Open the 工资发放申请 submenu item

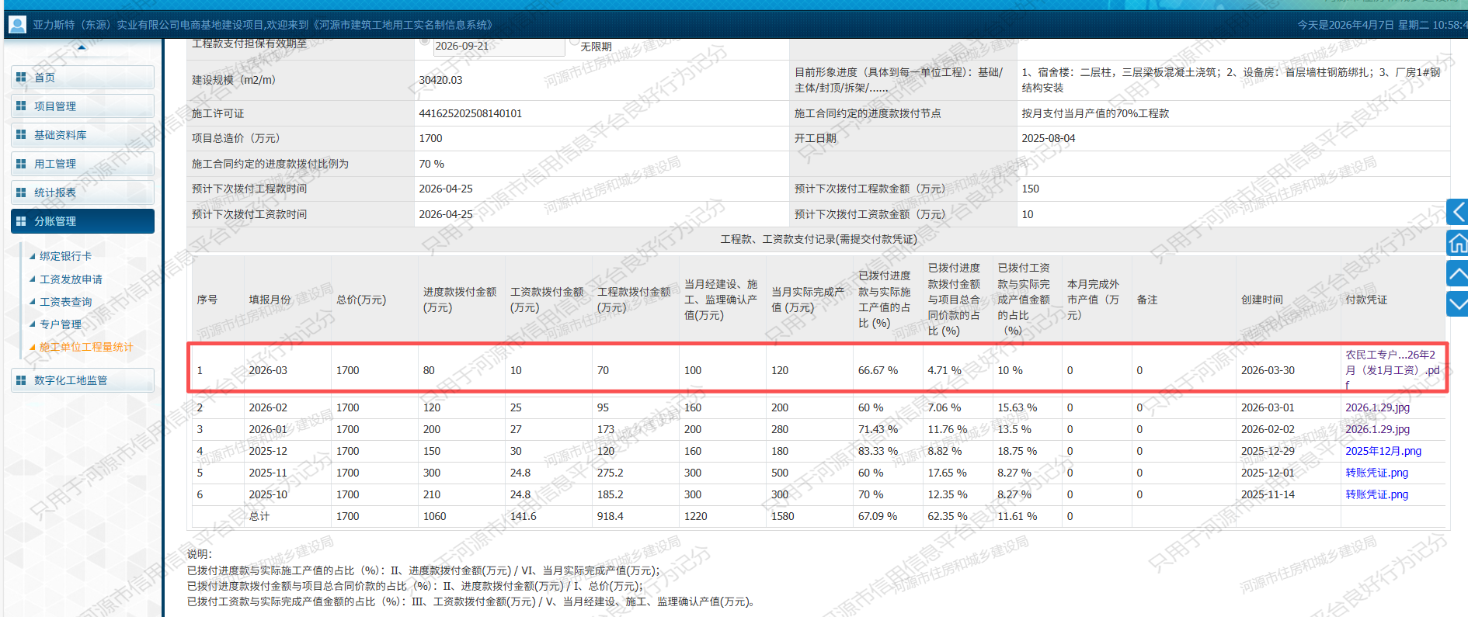point(71,279)
